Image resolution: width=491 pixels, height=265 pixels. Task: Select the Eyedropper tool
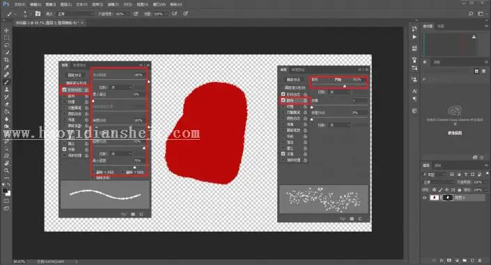6,67
